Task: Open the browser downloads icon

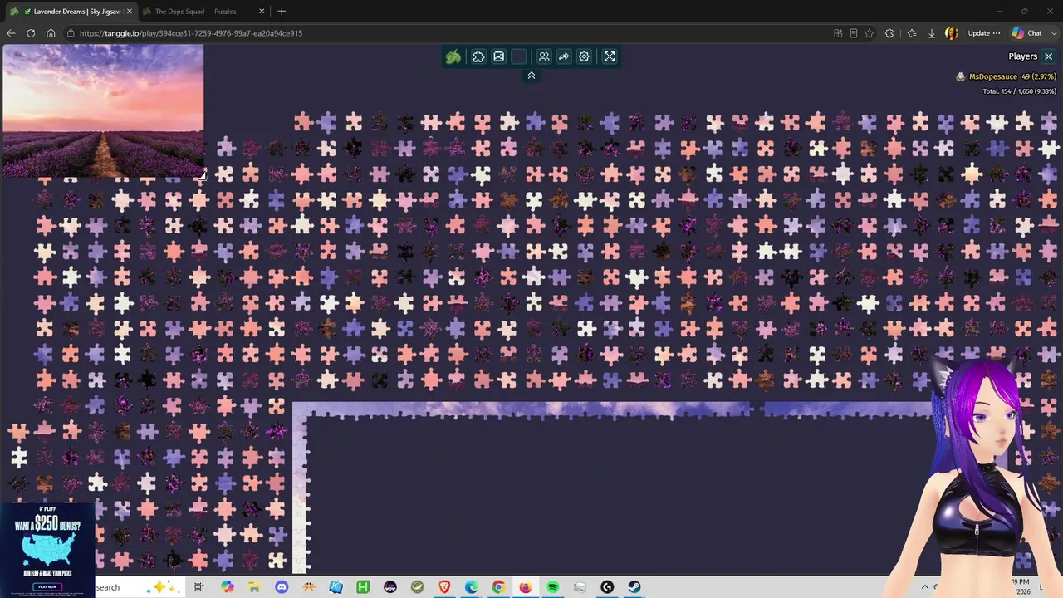Action: pos(931,33)
